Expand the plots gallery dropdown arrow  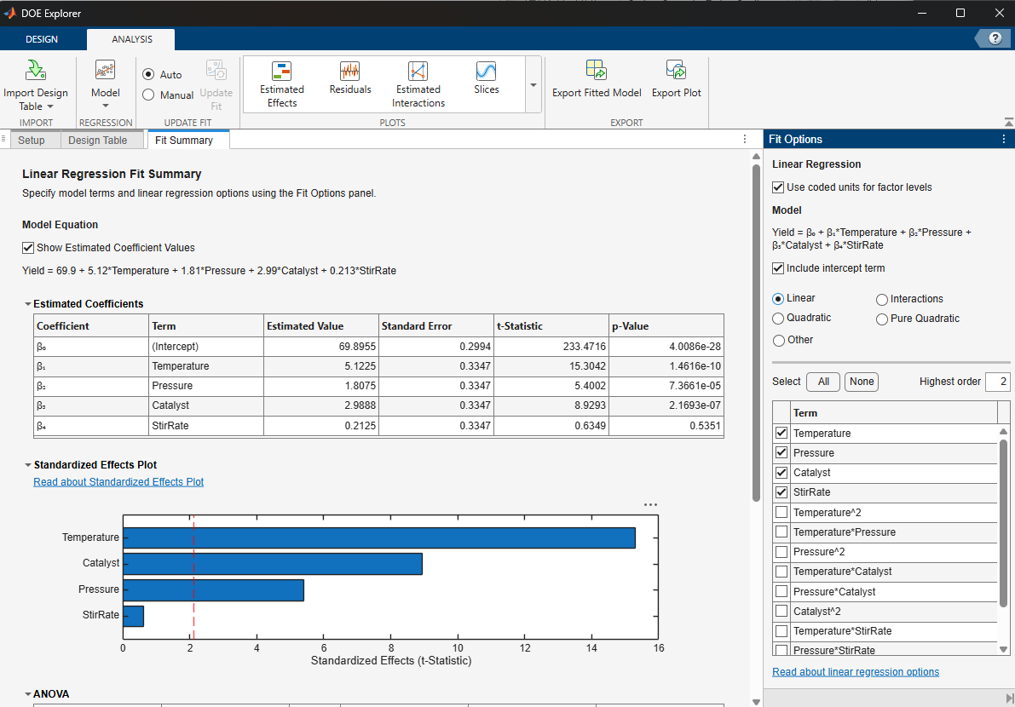(533, 84)
